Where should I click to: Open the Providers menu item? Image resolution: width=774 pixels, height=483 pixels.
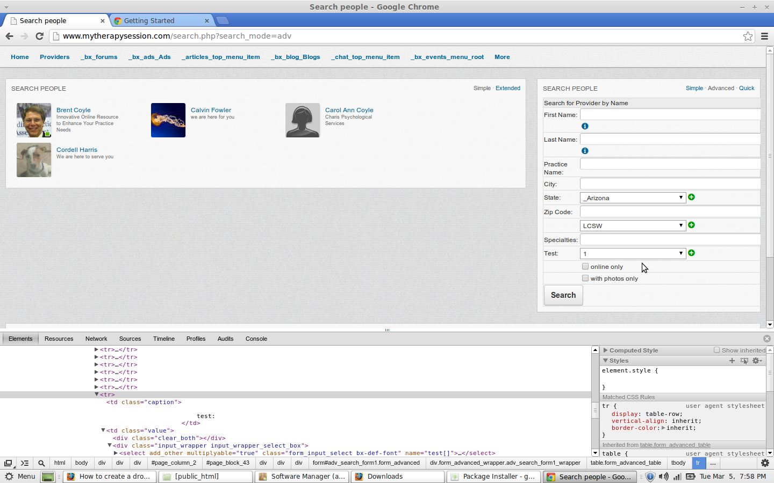click(54, 57)
